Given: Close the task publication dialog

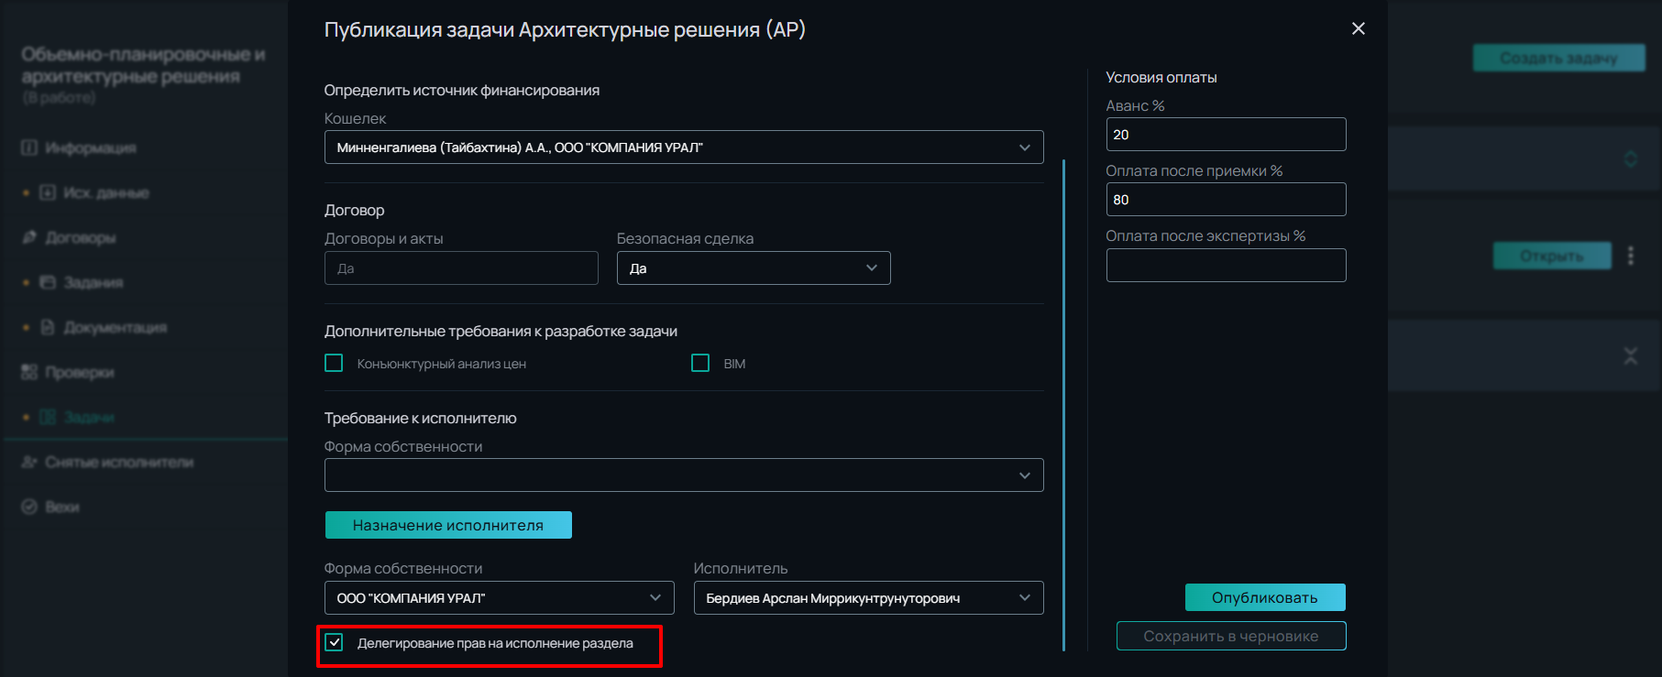Looking at the screenshot, I should coord(1358,28).
